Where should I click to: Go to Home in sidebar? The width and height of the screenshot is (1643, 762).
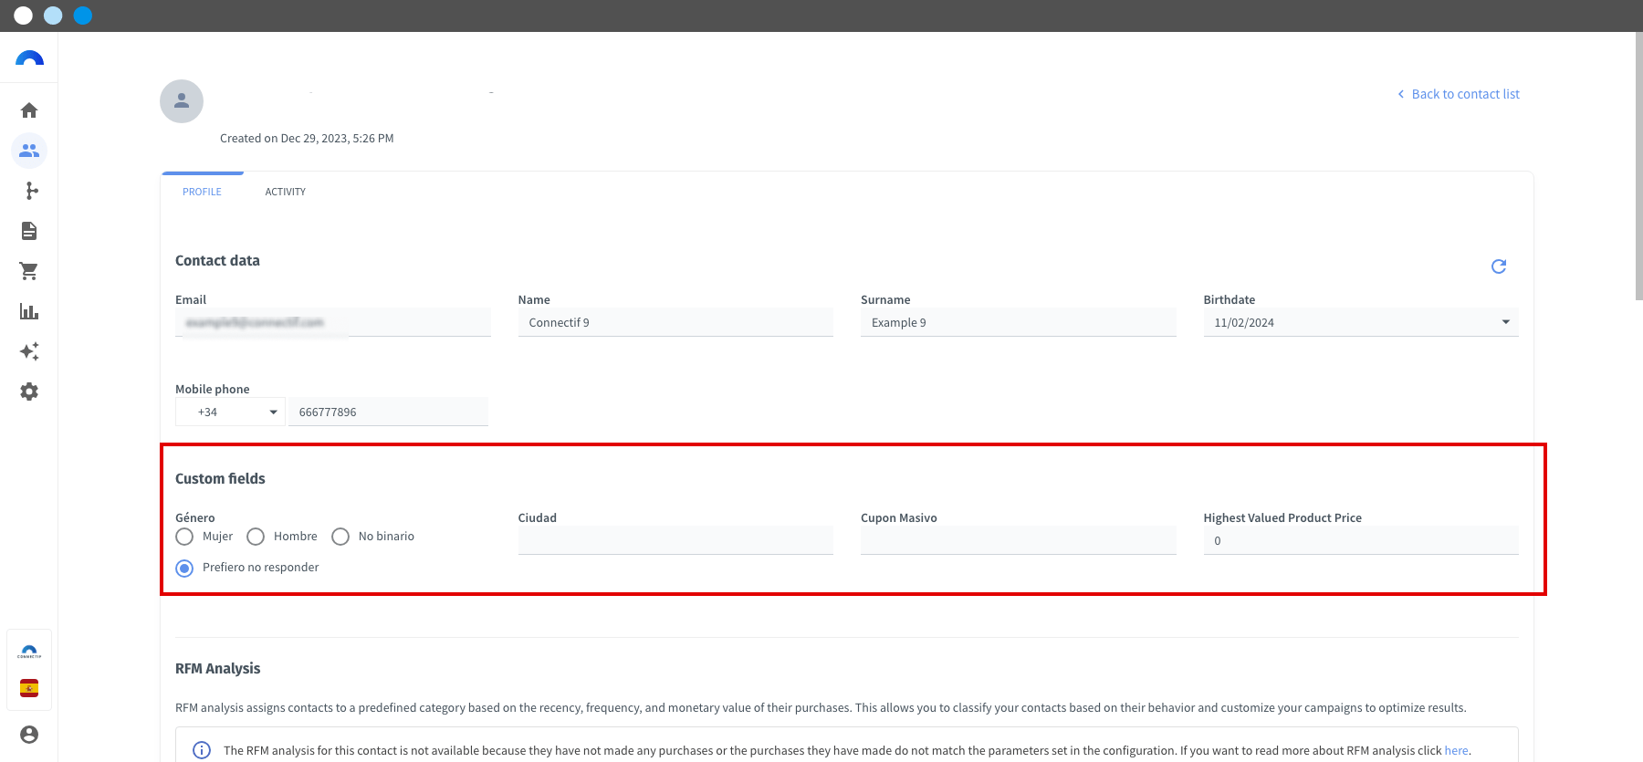click(29, 110)
